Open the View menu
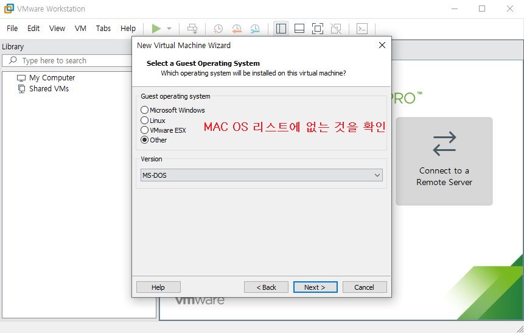 (57, 29)
